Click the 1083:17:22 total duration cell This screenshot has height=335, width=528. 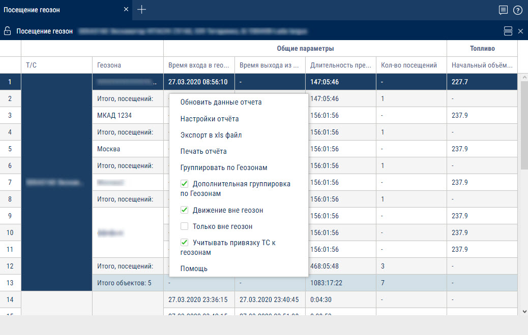(341, 283)
